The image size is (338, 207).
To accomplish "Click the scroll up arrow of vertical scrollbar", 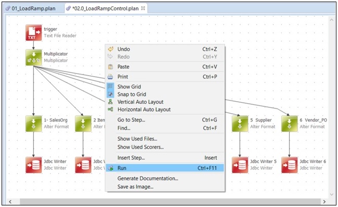I will point(331,20).
